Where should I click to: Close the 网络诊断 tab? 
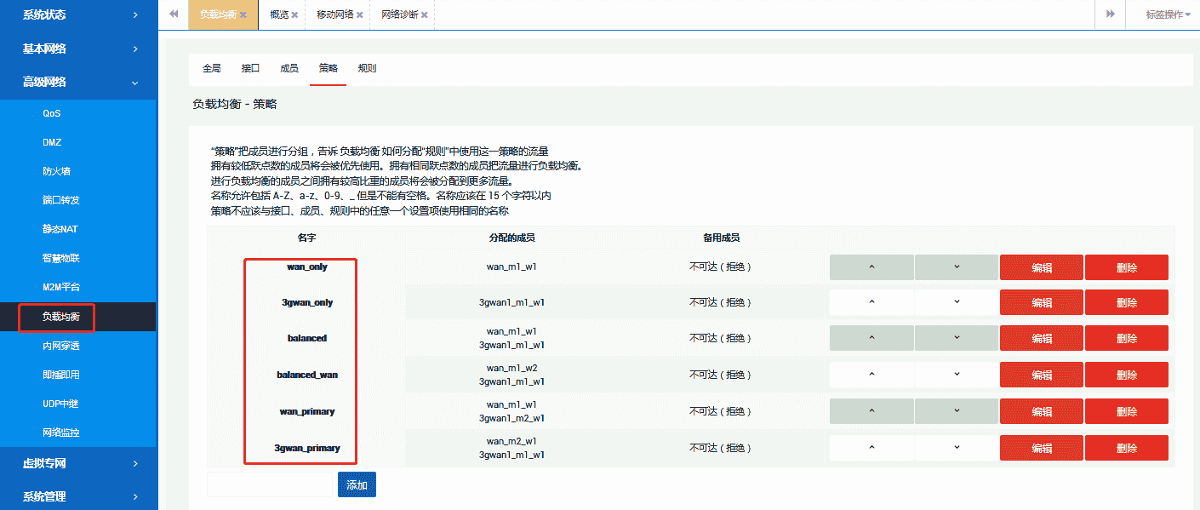pyautogui.click(x=424, y=15)
